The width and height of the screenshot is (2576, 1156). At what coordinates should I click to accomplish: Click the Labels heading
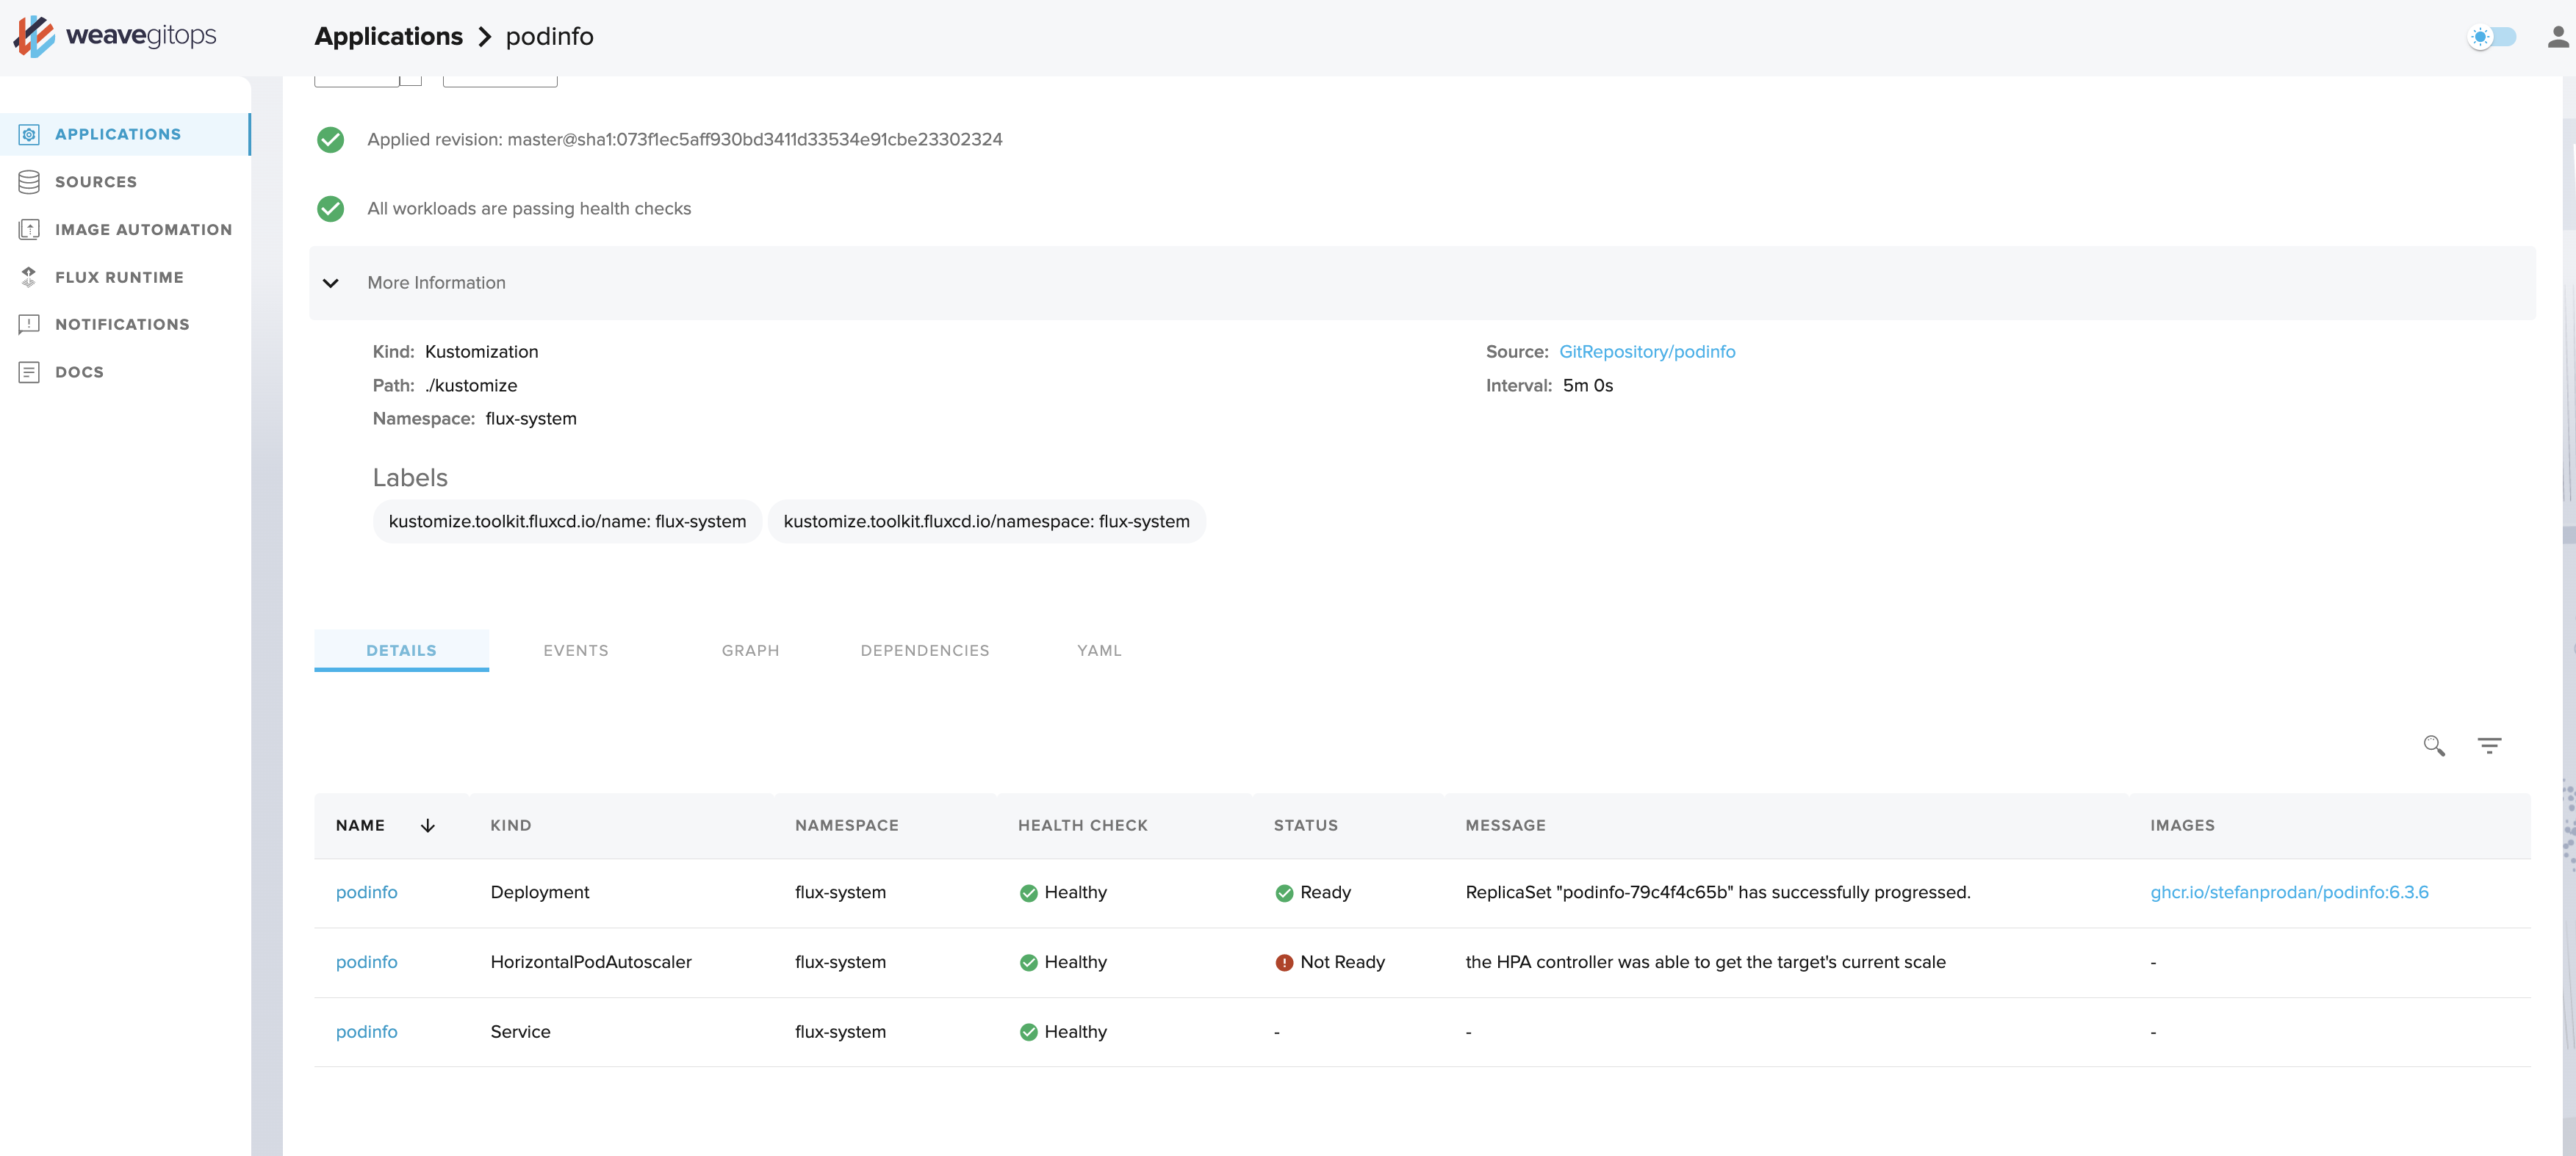(410, 478)
